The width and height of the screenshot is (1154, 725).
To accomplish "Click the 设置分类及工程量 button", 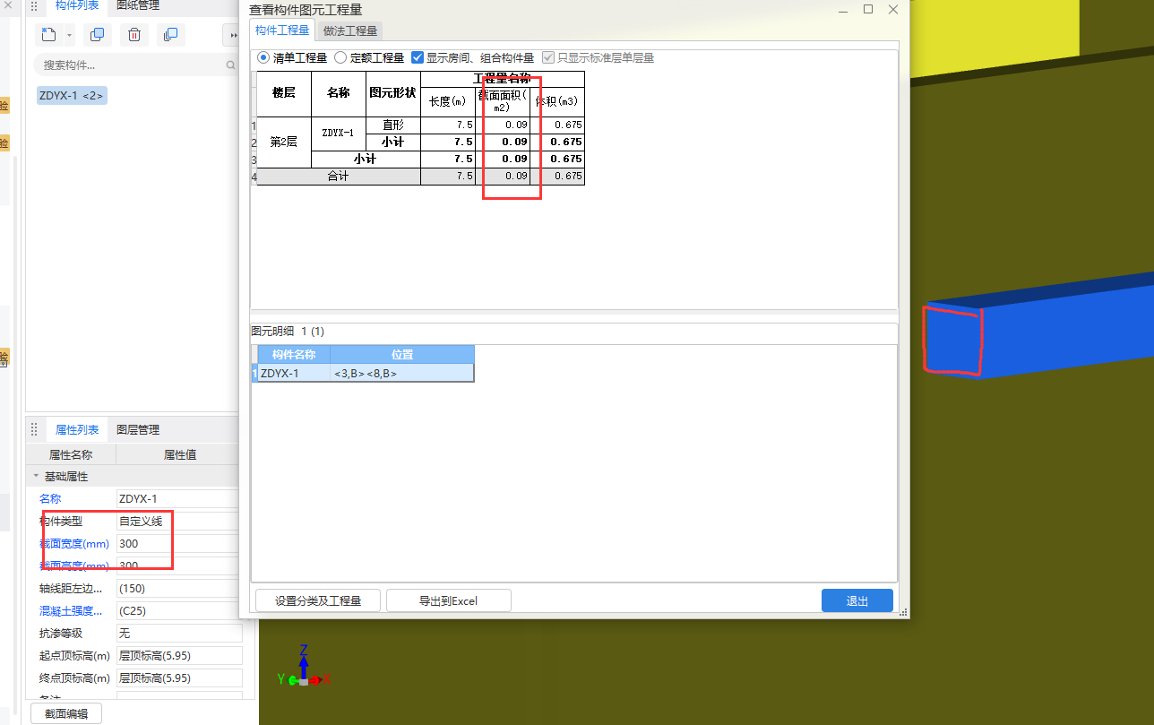I will tap(318, 600).
